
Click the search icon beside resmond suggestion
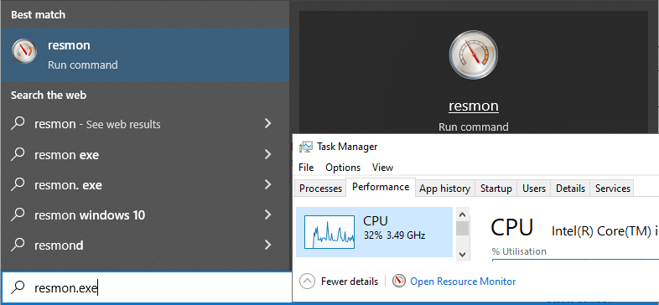point(18,245)
